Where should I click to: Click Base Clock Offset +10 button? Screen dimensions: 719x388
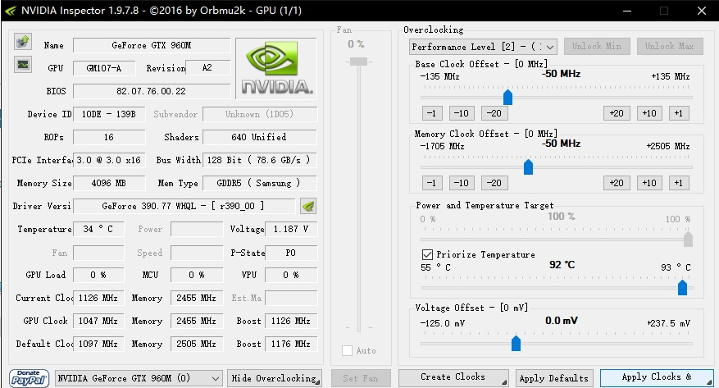(x=649, y=113)
